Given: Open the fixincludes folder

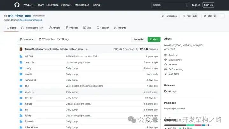Looking at the screenshot, I should (x=30, y=80).
